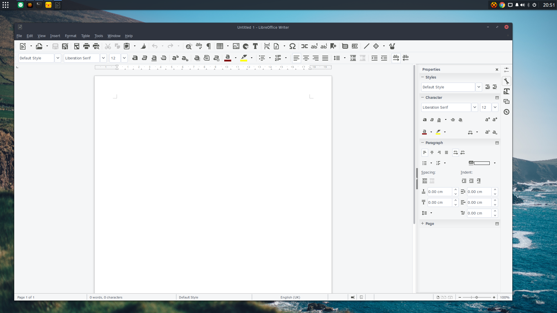Screen dimensions: 557x313
Task: Open the Tools menu
Action: pos(99,36)
